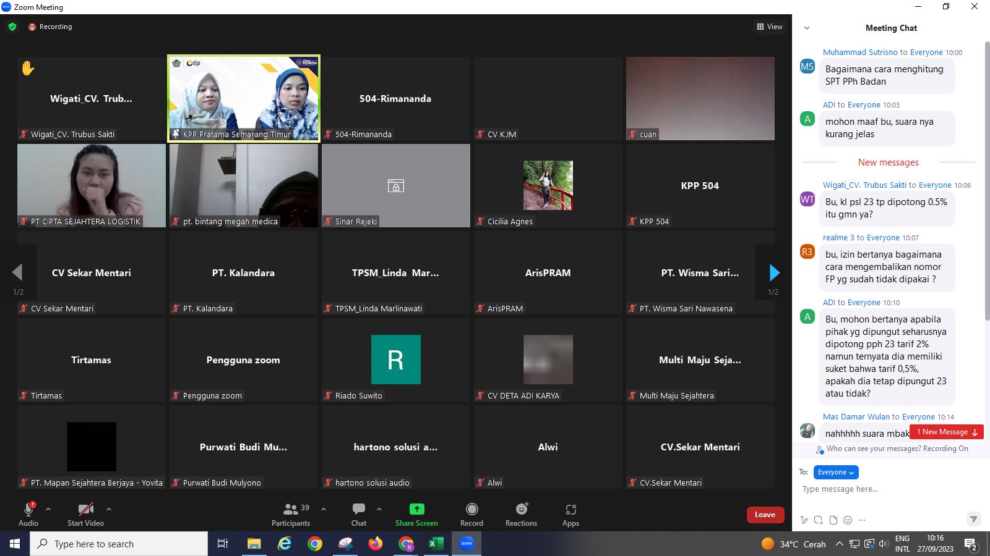This screenshot has height=556, width=990.
Task: Click the file attachment icon in chat
Action: (833, 520)
